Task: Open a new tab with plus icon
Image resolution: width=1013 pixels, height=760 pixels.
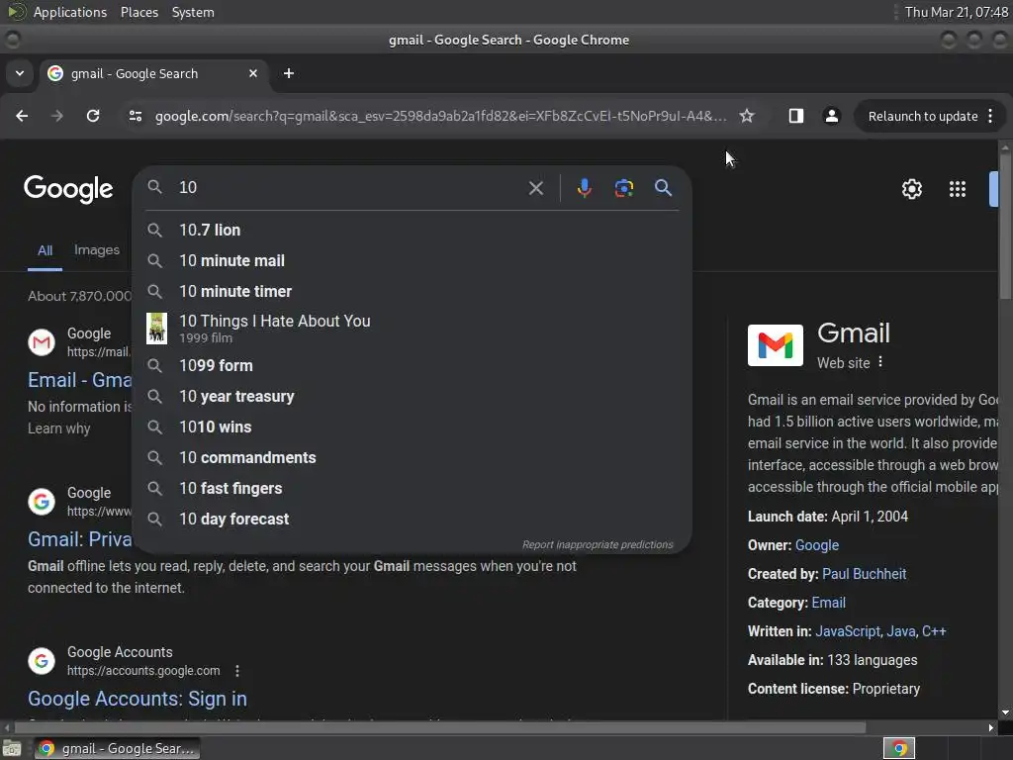Action: click(x=289, y=73)
